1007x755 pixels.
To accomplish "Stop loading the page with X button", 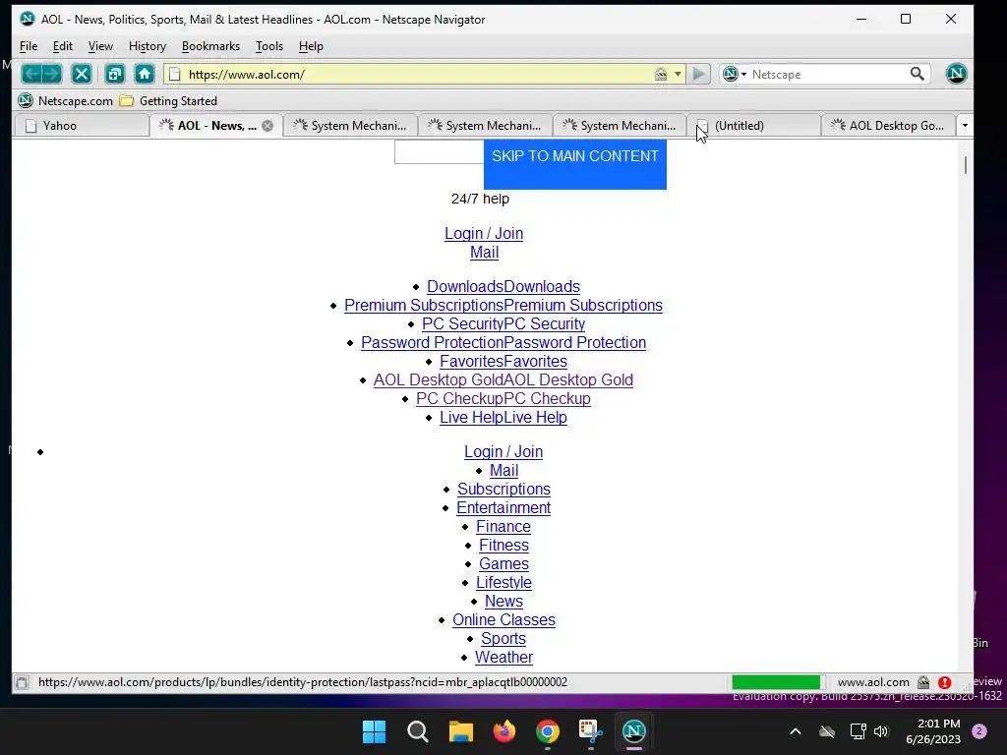I will click(82, 74).
